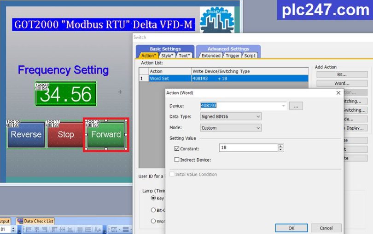The image size is (373, 234).
Task: Click the align left toolbar icon
Action: coord(29,229)
